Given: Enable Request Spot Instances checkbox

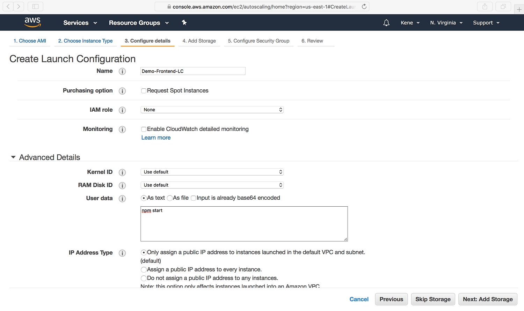Looking at the screenshot, I should (x=144, y=91).
